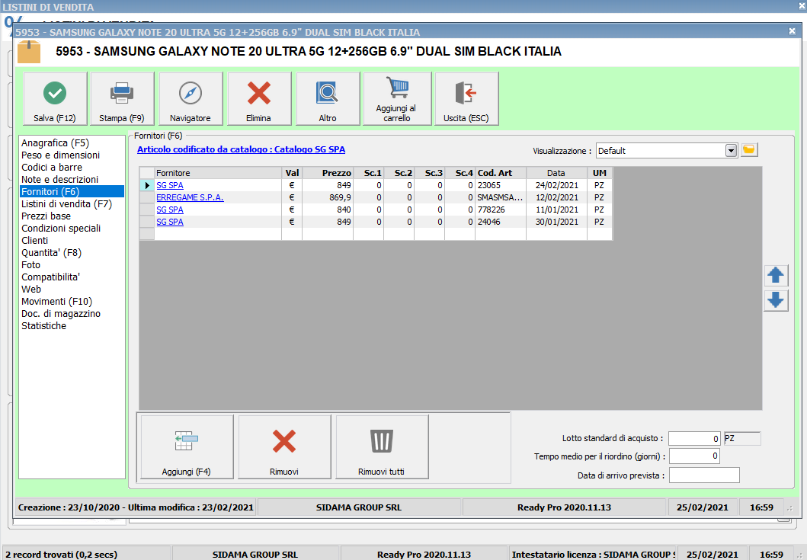Open Foto section
The height and width of the screenshot is (560, 807).
[x=30, y=264]
